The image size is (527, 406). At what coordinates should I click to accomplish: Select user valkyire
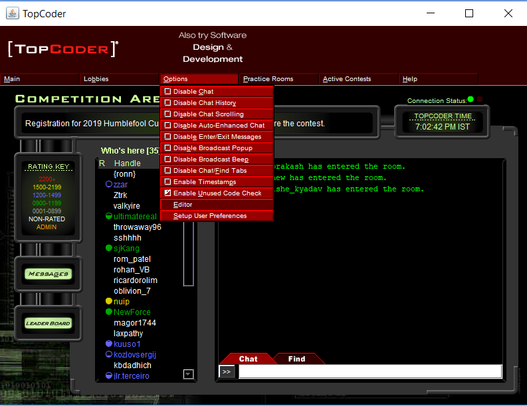(x=127, y=206)
